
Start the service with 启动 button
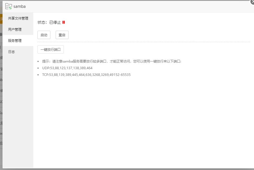click(x=44, y=35)
